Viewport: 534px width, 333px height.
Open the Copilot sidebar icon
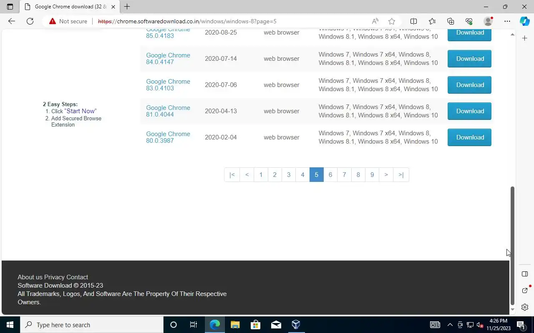click(525, 21)
